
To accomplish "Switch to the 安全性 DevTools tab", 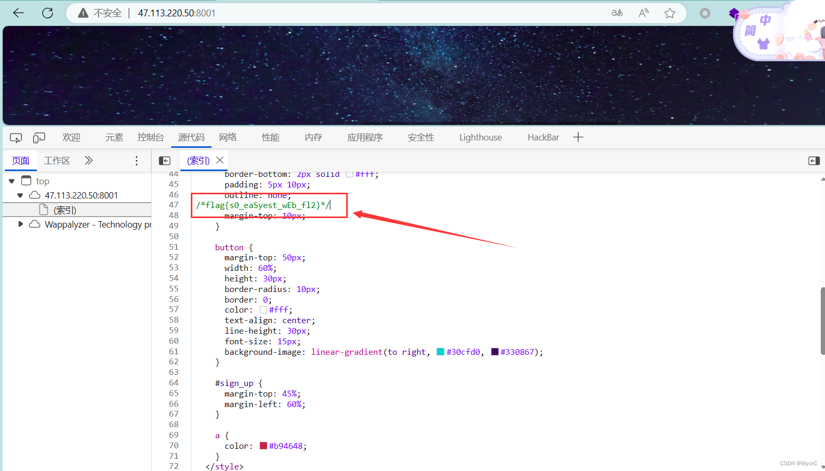I will coord(421,137).
